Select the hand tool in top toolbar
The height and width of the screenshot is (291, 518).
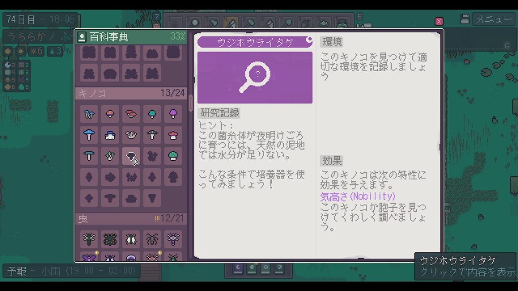click(174, 23)
